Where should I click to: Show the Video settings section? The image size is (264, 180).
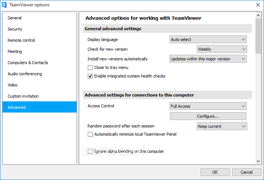[40, 85]
